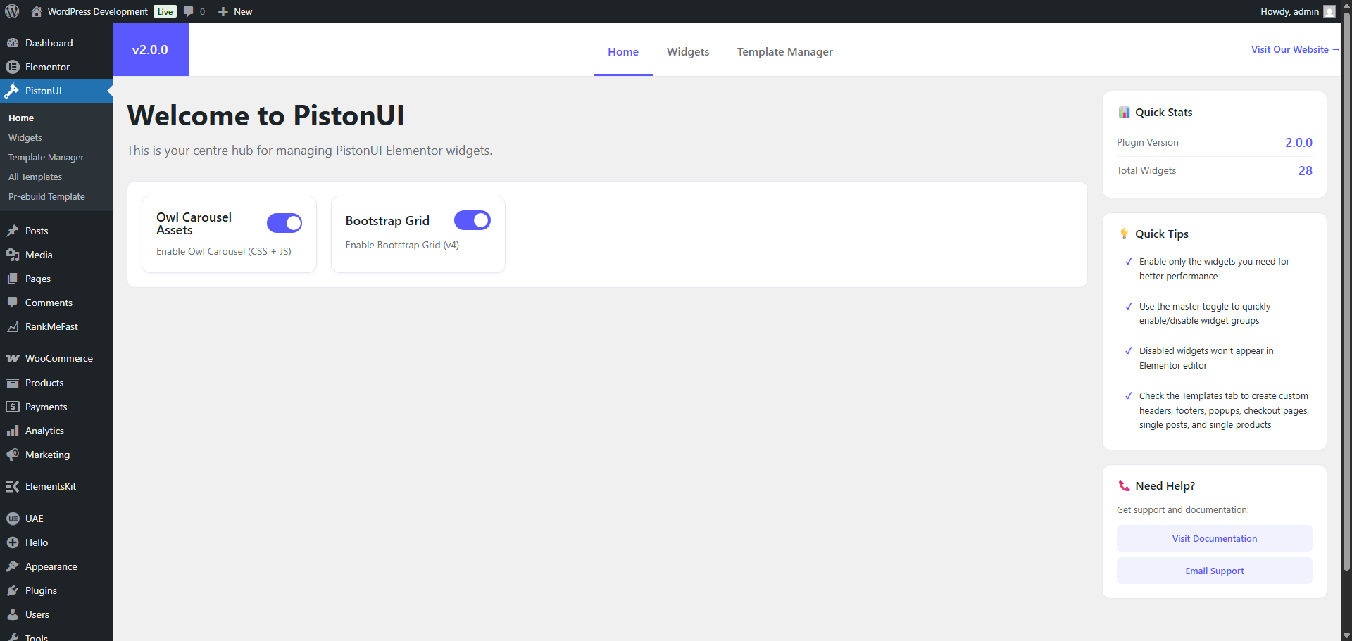
Task: Click the PistonUI wrench icon
Action: pos(12,91)
